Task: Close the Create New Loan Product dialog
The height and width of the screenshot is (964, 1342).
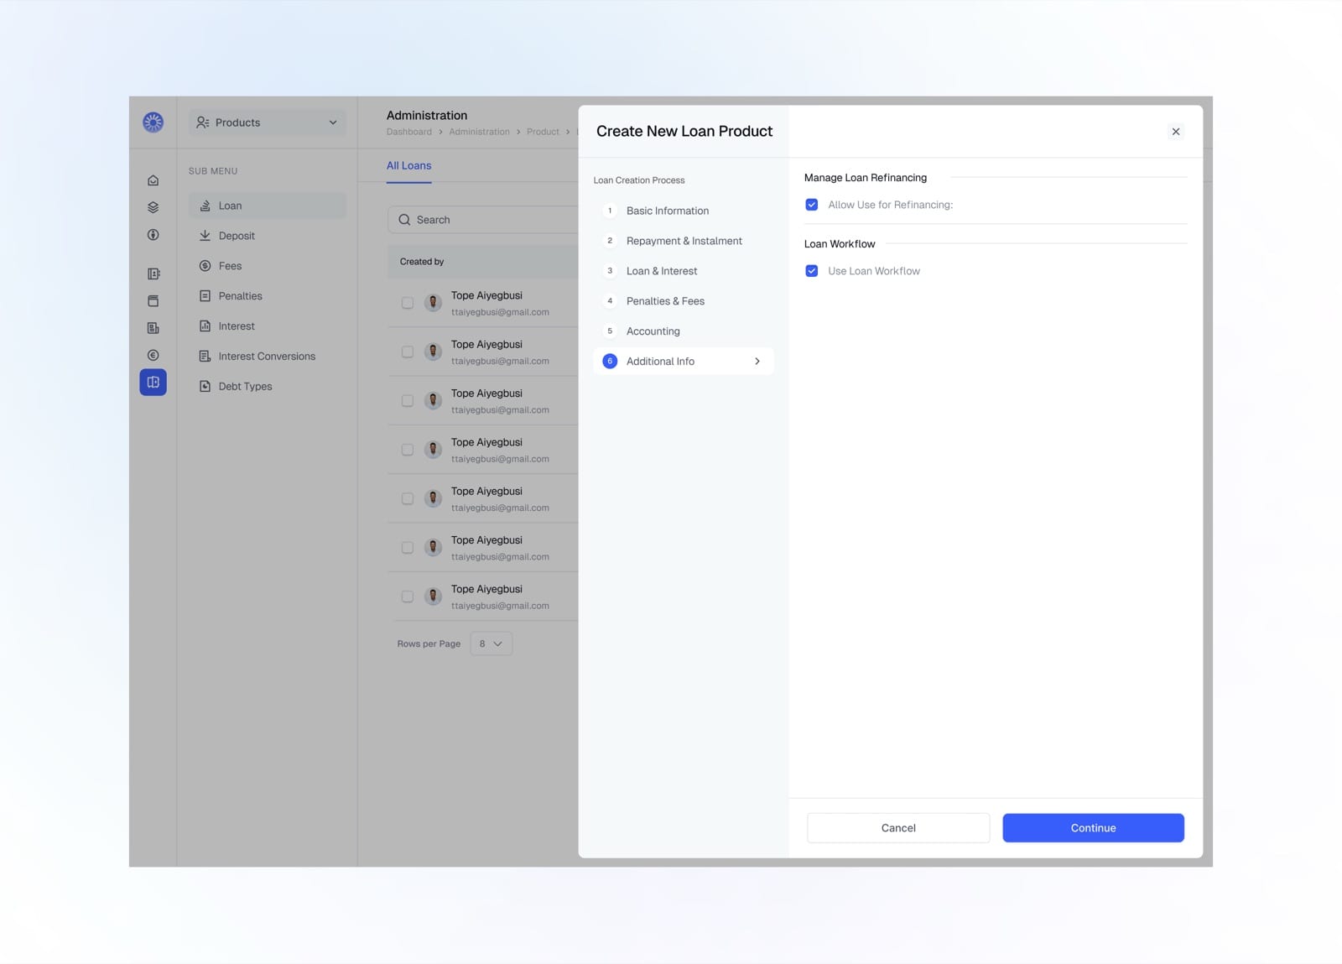Action: 1176,132
